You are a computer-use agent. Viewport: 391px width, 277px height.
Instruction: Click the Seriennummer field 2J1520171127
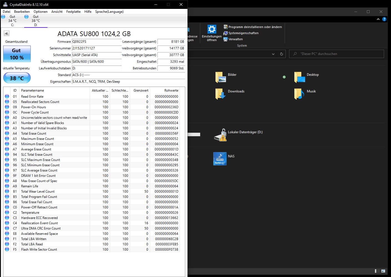point(97,48)
